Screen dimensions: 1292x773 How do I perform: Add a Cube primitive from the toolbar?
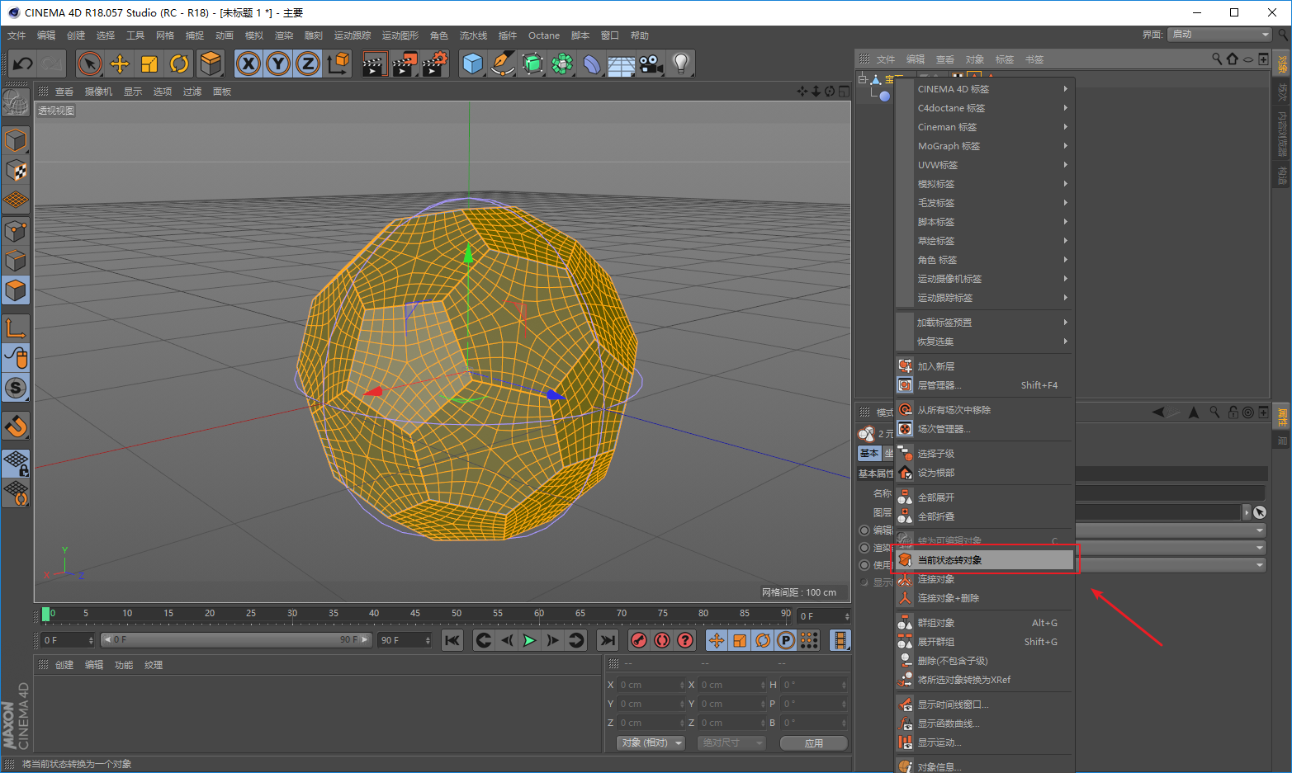click(473, 64)
